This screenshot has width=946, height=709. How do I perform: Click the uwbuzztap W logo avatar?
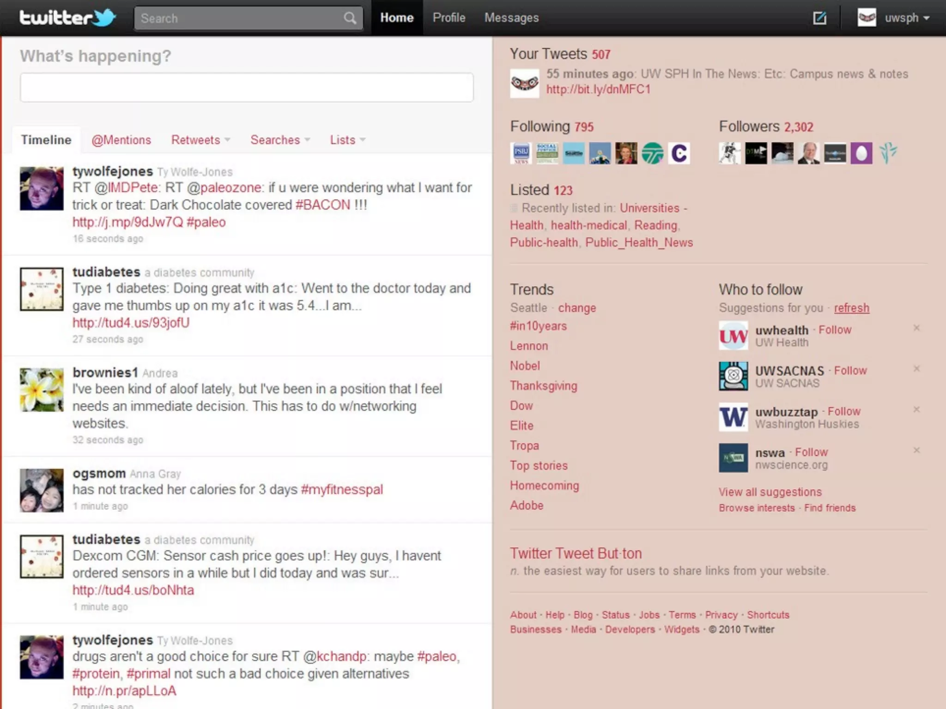[x=733, y=417]
